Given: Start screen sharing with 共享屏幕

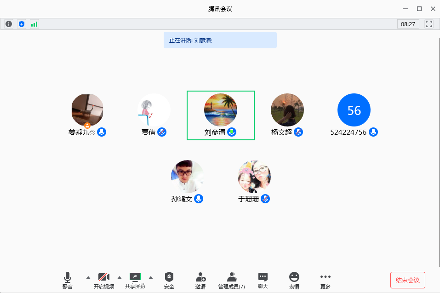Looking at the screenshot, I should (x=135, y=280).
